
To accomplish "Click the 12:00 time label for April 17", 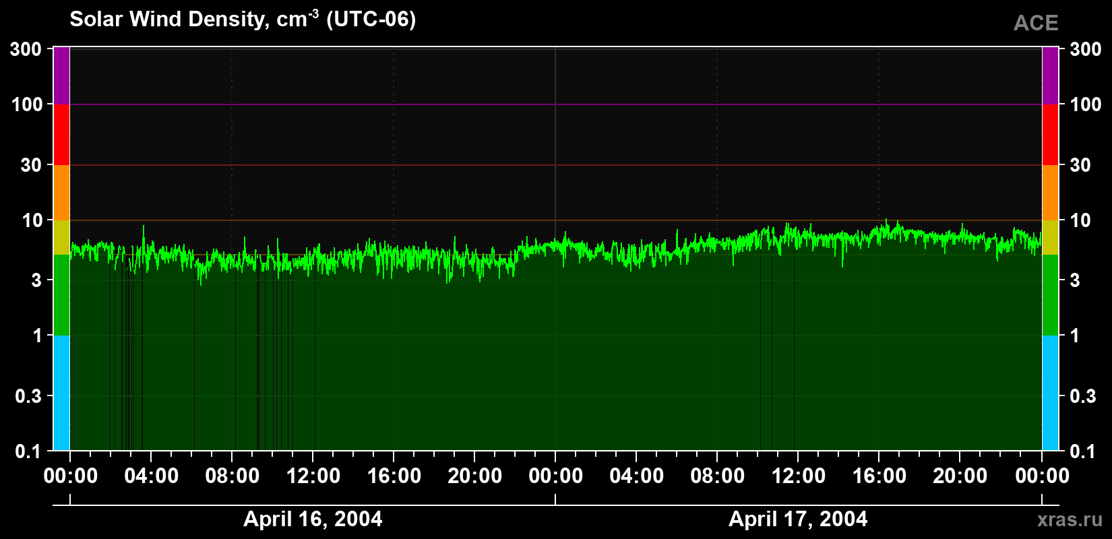I will click(x=799, y=476).
